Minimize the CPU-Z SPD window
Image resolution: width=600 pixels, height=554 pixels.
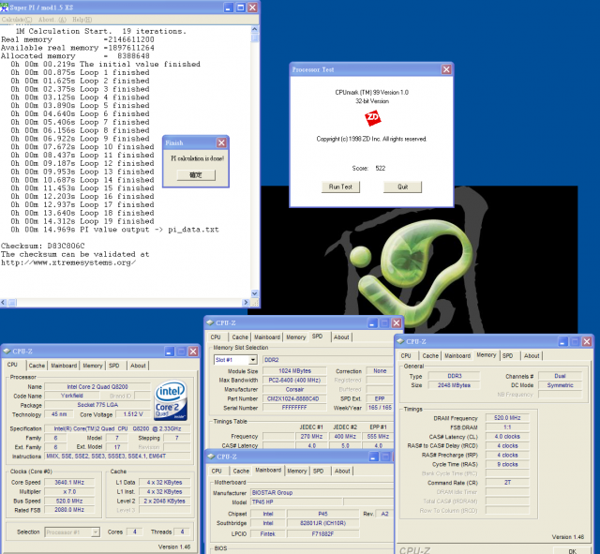click(373, 322)
